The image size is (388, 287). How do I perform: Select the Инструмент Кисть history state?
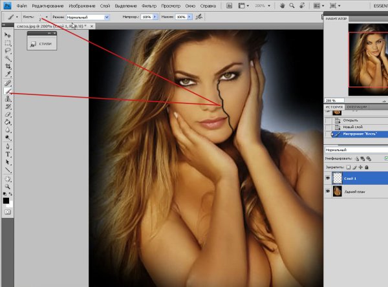(360, 134)
